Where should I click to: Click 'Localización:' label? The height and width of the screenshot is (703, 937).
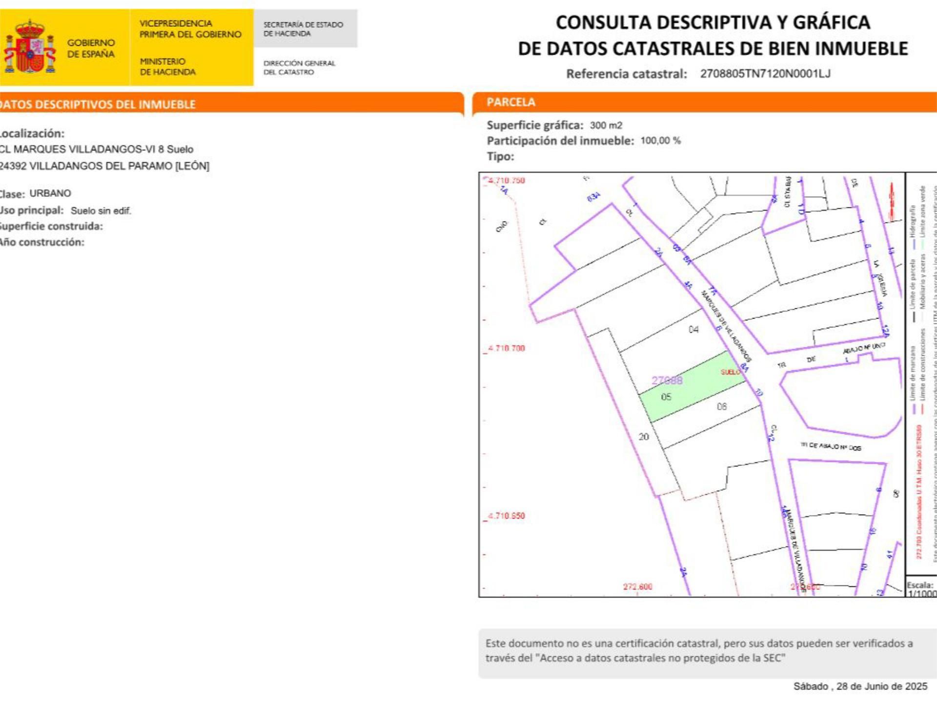point(32,133)
